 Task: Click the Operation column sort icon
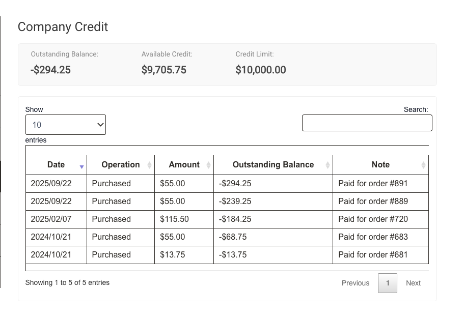(x=149, y=165)
